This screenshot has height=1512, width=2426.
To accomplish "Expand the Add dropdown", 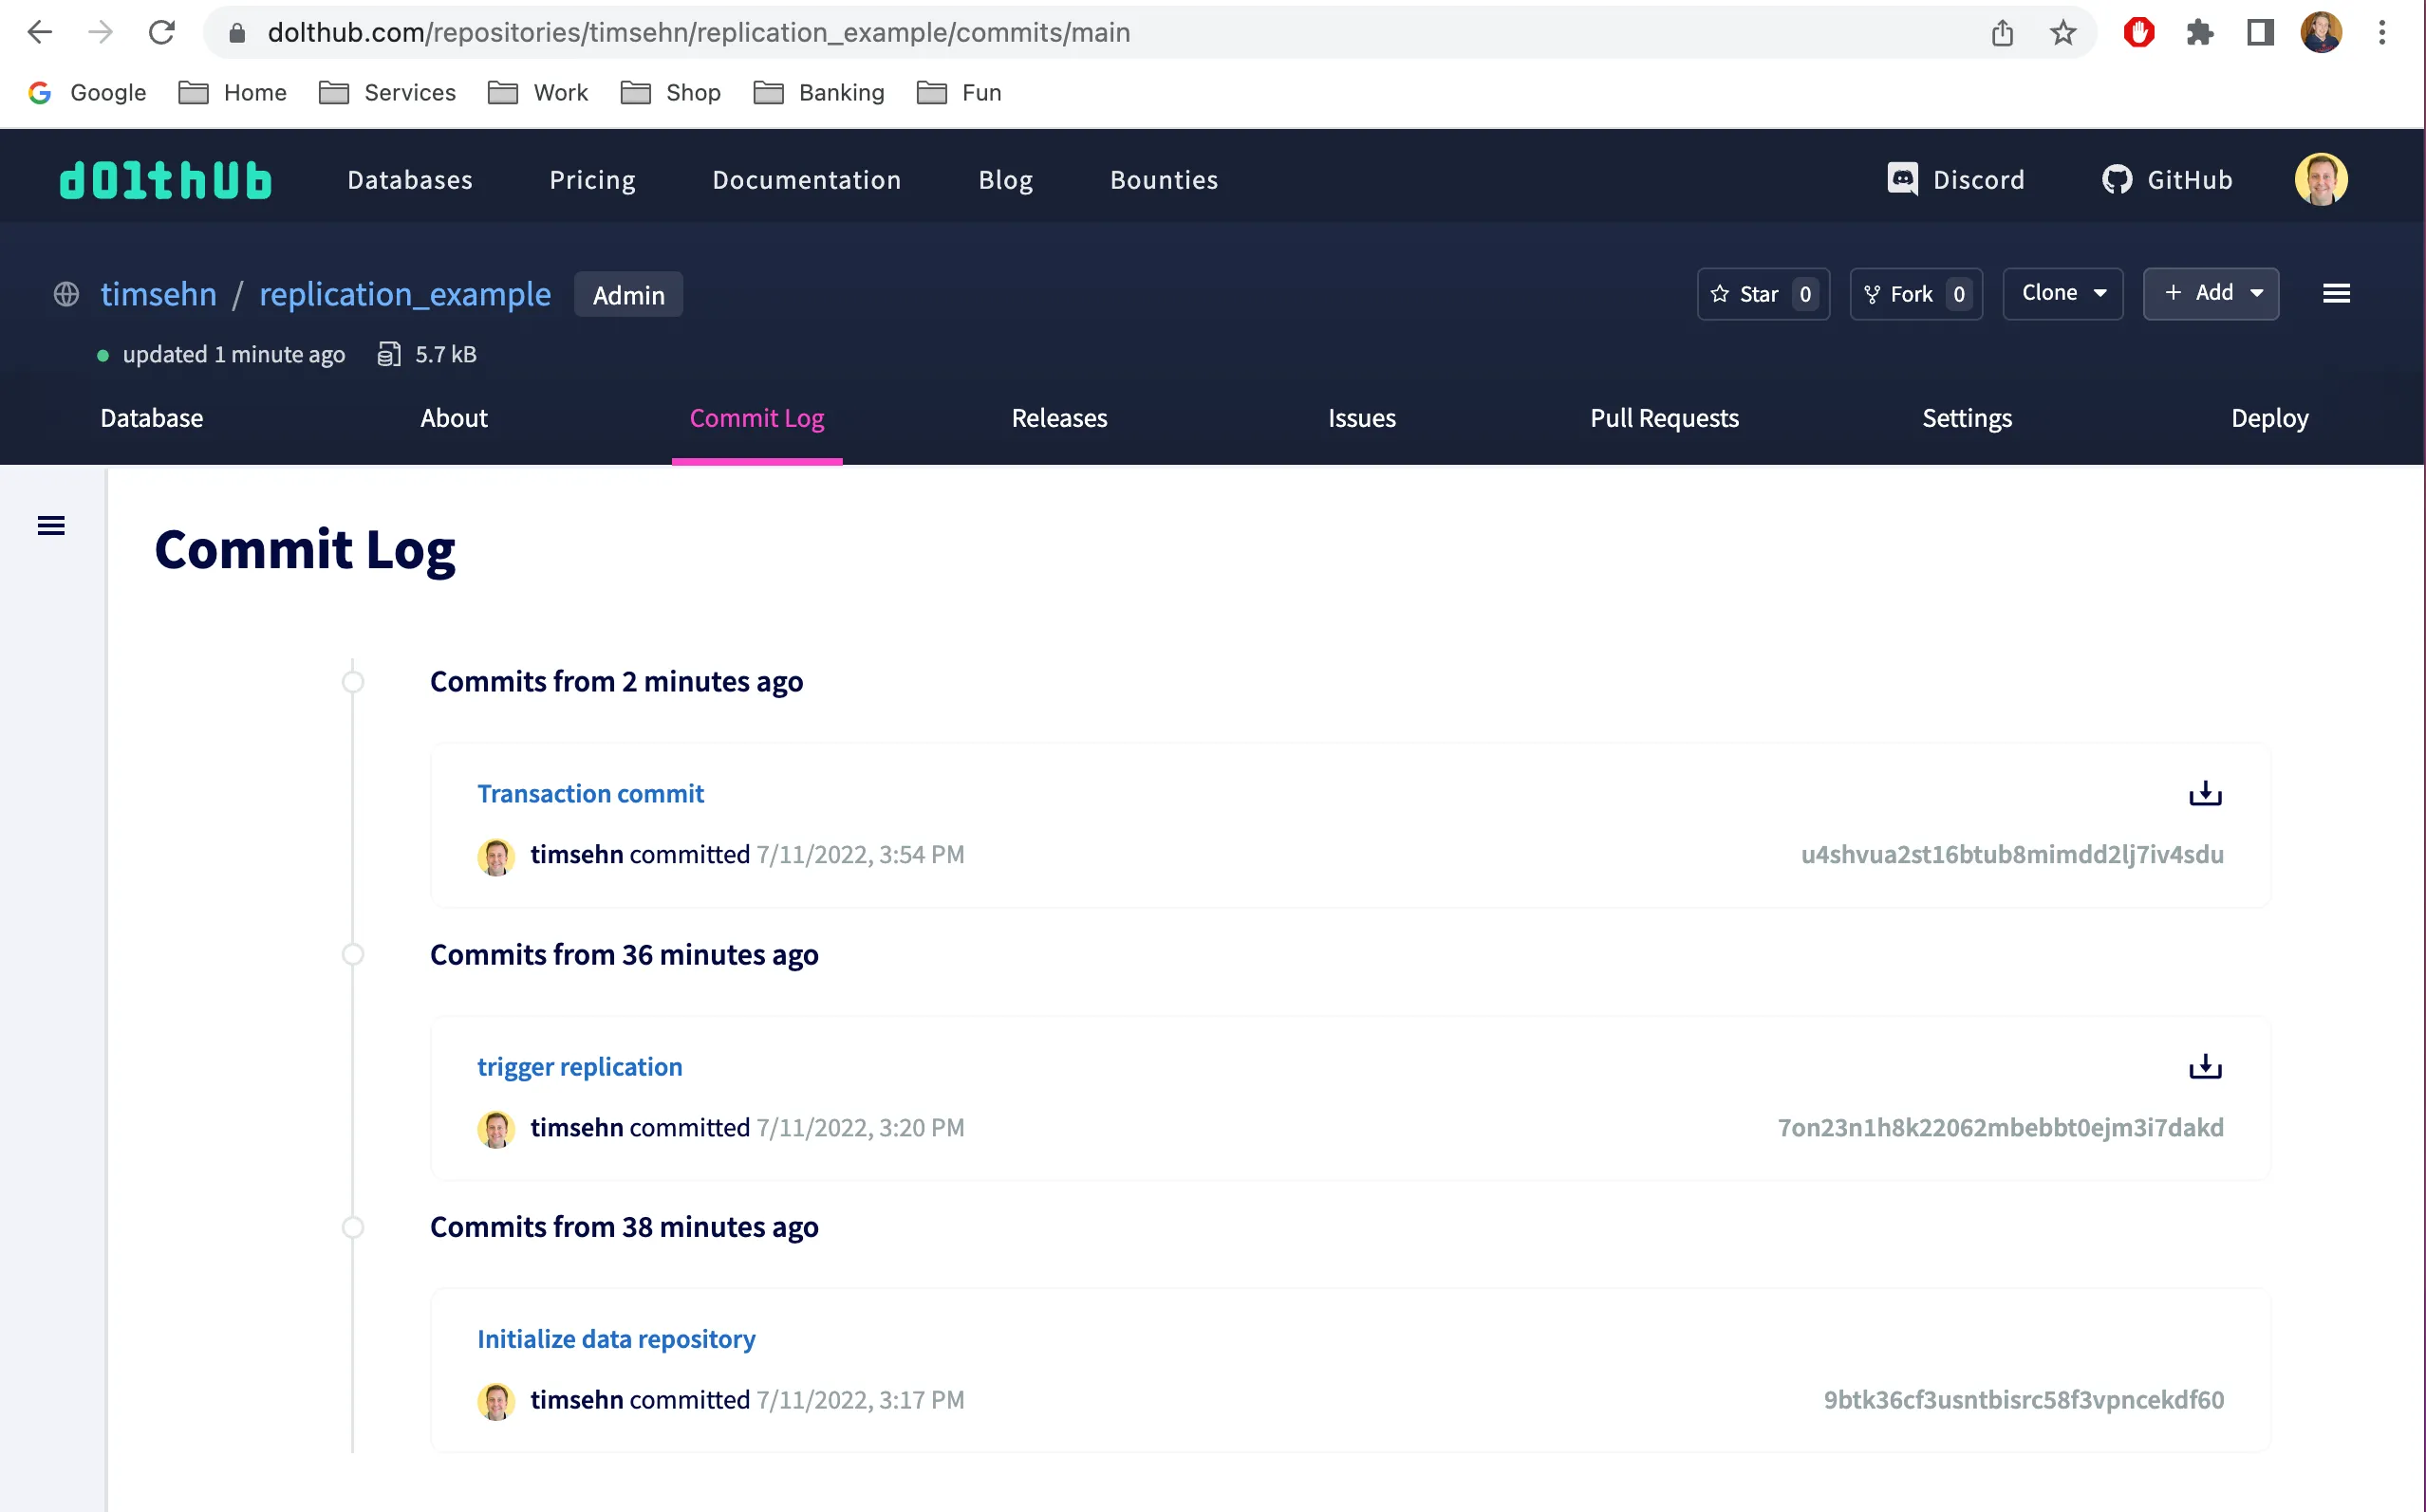I will [x=2211, y=293].
